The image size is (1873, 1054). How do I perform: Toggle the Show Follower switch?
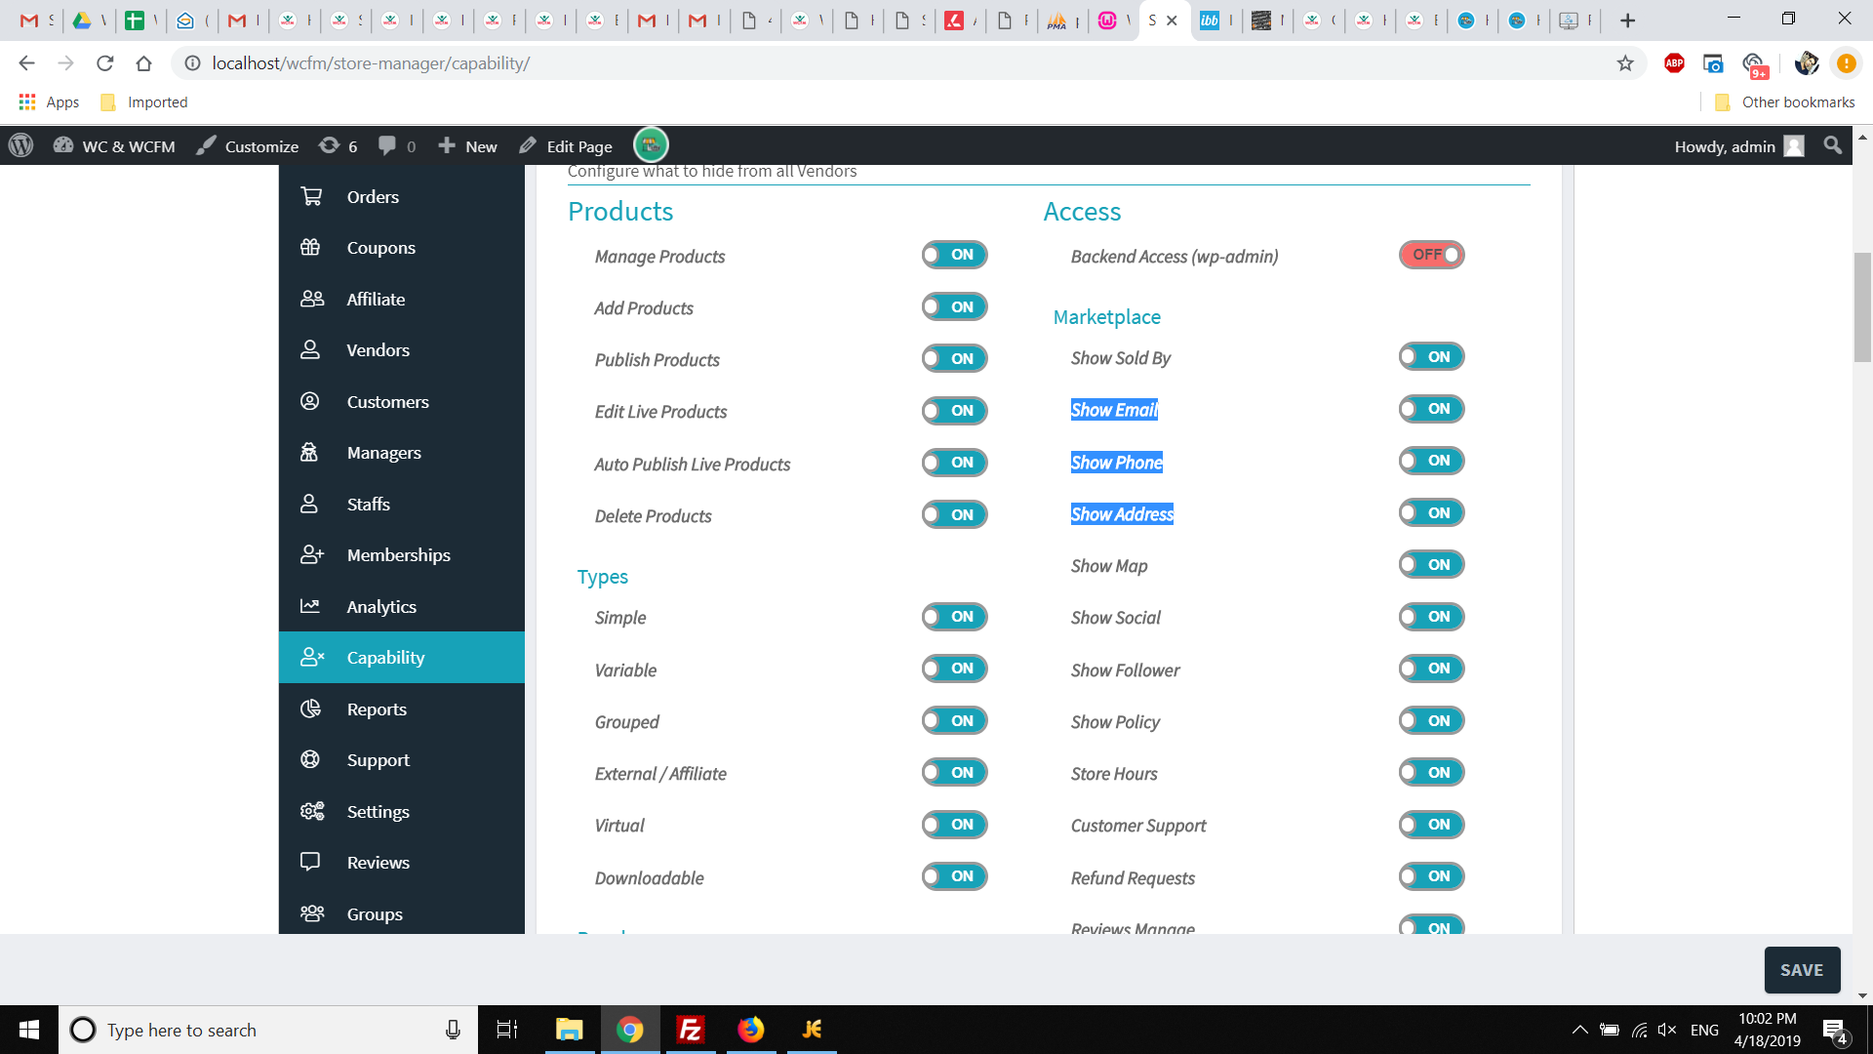[x=1431, y=669]
